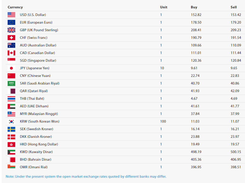Click the THB (Thai Baht) row label
The image size is (245, 183).
point(32,98)
